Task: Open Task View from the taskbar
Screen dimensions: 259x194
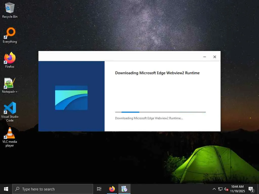Action: click(99, 189)
